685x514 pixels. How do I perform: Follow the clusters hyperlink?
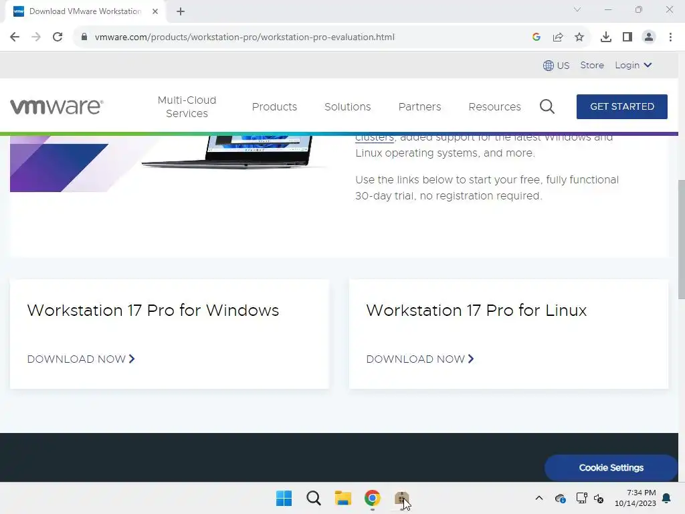[x=375, y=138]
